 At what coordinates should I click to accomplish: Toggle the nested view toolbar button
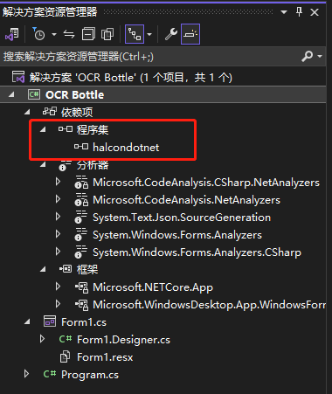[x=135, y=34]
